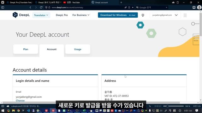Image resolution: width=202 pixels, height=113 pixels.
Task: Click the translate page icon in address bar
Action: point(126,8)
